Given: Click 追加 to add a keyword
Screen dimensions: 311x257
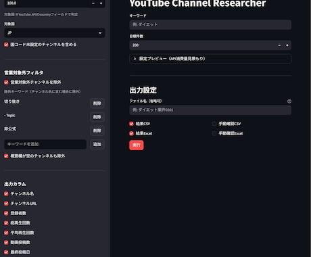Looking at the screenshot, I should click(97, 144).
